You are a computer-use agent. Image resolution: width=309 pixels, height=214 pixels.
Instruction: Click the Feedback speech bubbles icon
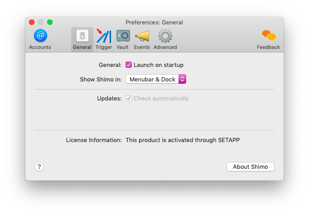[x=269, y=35]
